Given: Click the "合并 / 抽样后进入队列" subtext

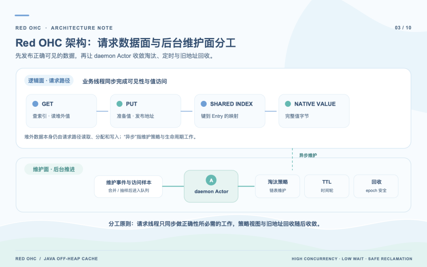Looking at the screenshot, I should (128, 190).
